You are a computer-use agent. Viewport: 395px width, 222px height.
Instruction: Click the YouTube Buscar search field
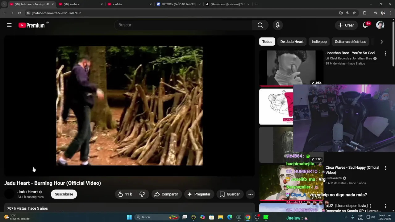coord(183,25)
